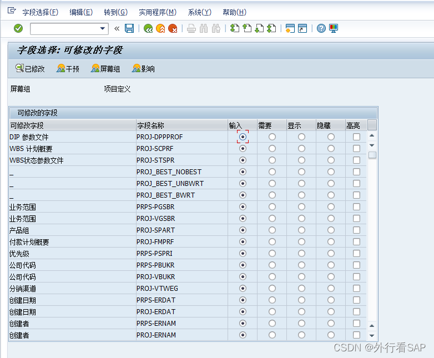Screen dimensions: 434x358
Task: Tick 高亮 checkbox for PROJ_BEST_UNBWRT
Action: 356,183
